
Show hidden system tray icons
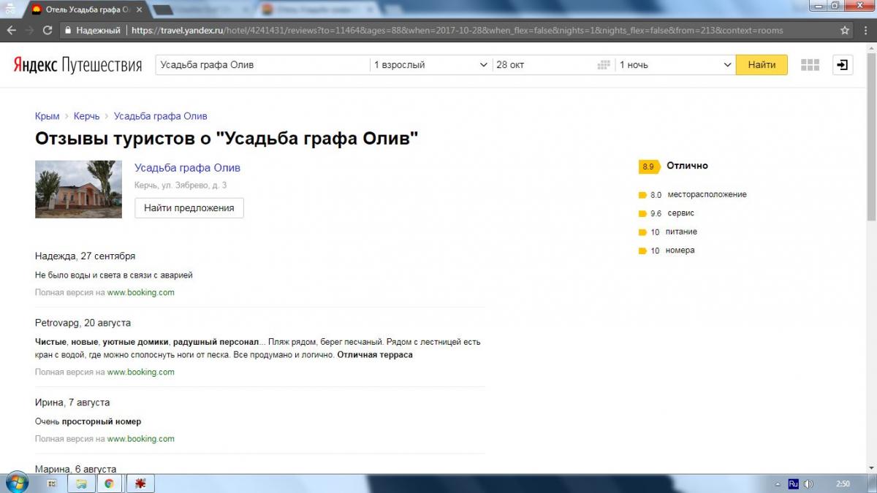point(776,484)
